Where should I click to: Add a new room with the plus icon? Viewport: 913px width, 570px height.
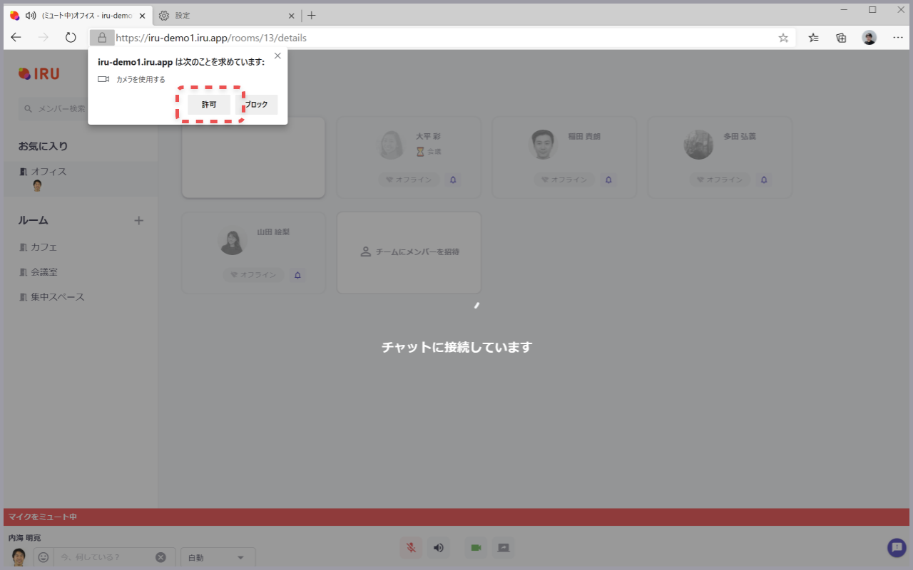[139, 220]
